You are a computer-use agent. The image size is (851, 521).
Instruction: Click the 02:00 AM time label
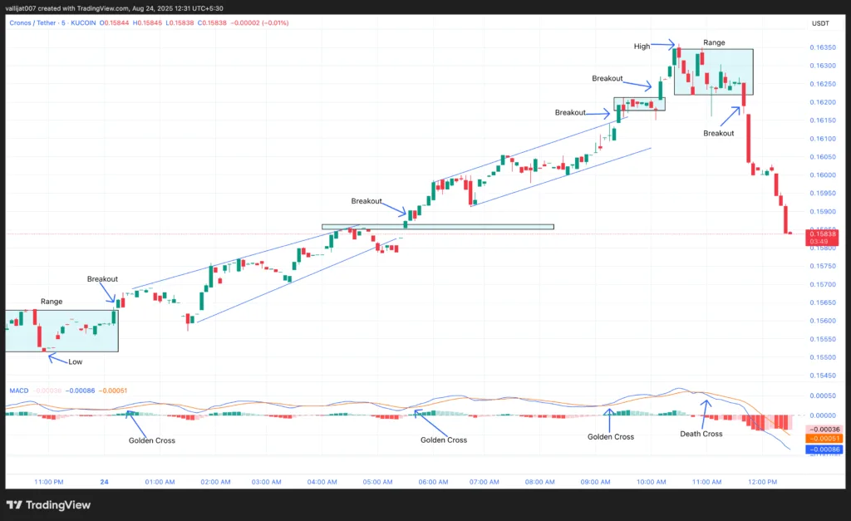point(215,481)
